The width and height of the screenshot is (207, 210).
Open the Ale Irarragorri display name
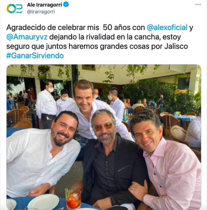(45, 5)
